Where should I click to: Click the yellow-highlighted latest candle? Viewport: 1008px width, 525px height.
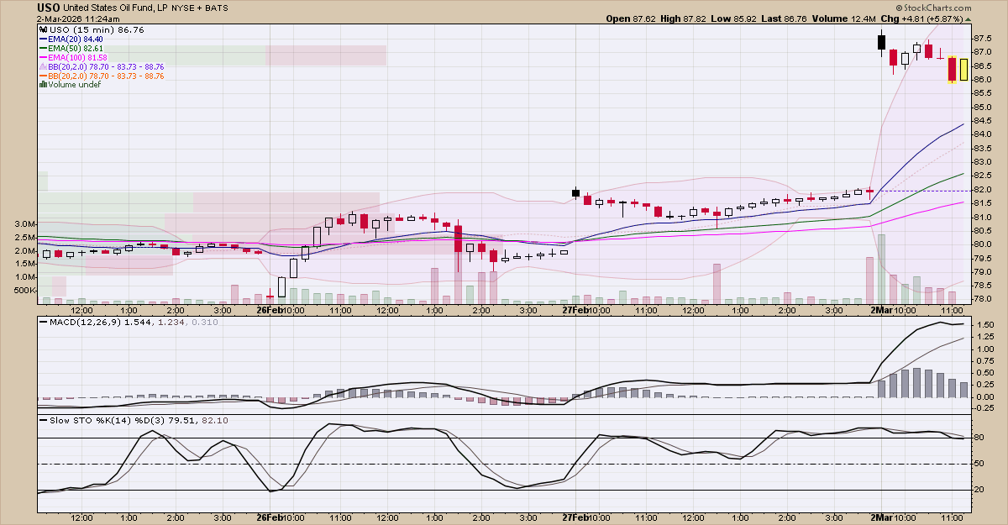point(963,69)
